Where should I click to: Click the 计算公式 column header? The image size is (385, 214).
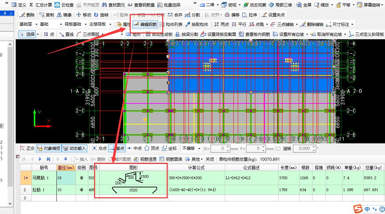click(196, 168)
